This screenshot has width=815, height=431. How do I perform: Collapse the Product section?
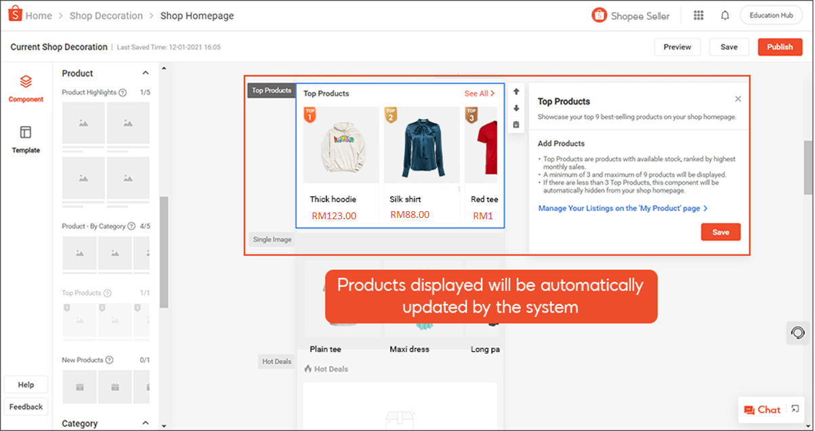click(145, 72)
